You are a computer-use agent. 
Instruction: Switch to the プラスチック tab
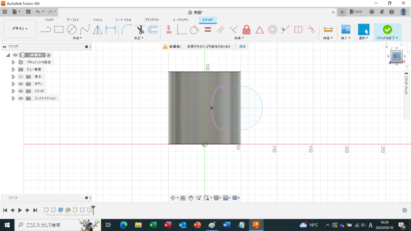pyautogui.click(x=151, y=20)
